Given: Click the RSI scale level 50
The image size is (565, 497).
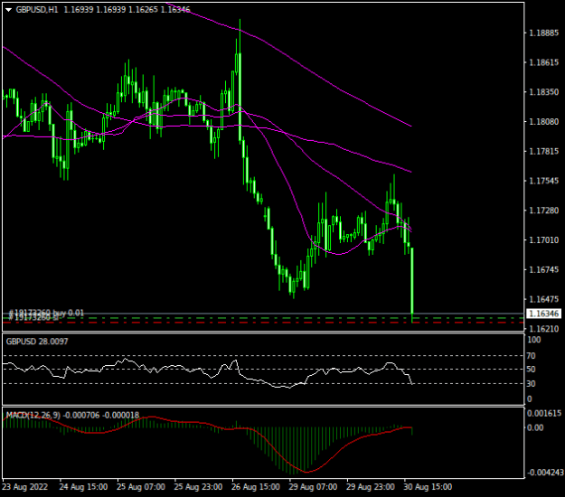Looking at the screenshot, I should (x=531, y=370).
